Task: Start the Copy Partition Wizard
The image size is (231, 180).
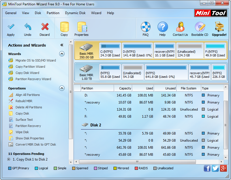Action: click(x=30, y=67)
